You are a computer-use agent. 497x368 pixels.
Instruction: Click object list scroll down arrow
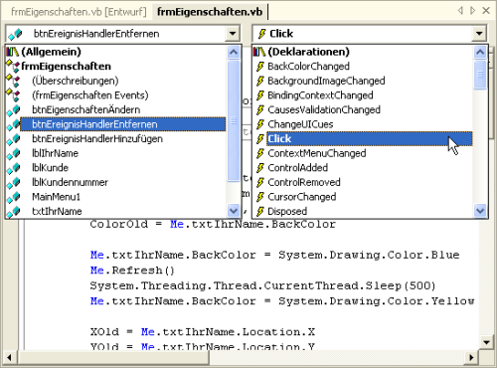(x=234, y=211)
